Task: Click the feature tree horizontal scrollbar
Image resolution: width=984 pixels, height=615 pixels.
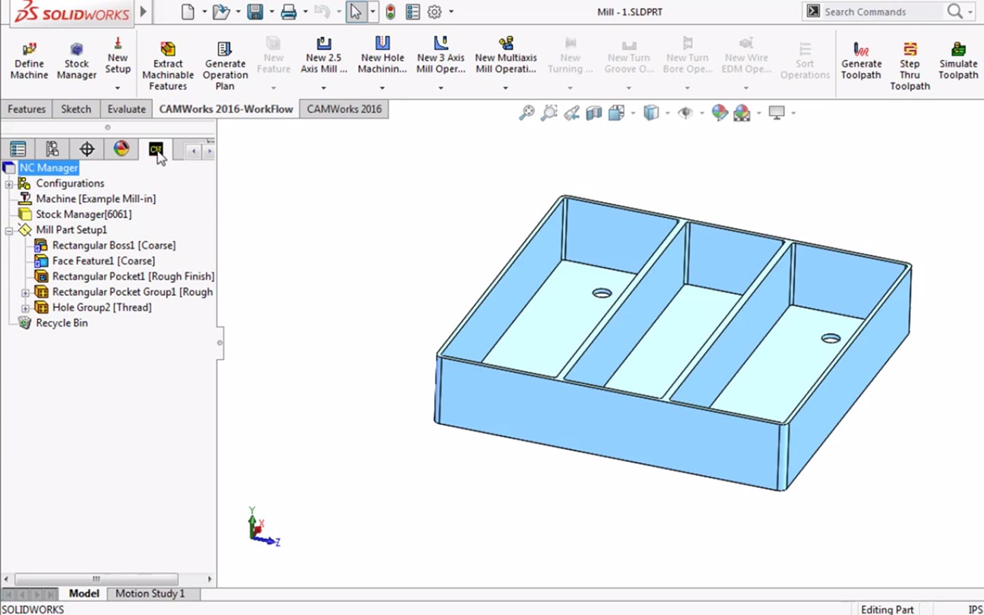Action: coord(96,579)
